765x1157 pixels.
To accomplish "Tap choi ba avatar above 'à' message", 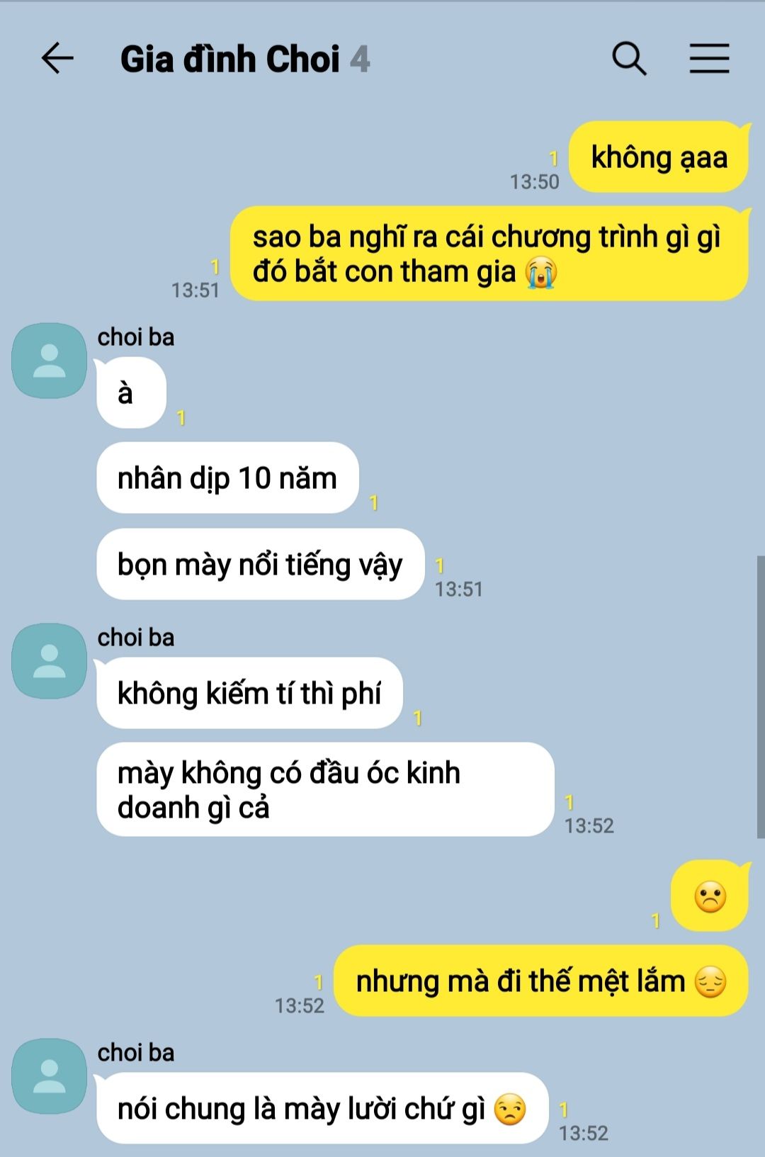I will click(x=50, y=361).
